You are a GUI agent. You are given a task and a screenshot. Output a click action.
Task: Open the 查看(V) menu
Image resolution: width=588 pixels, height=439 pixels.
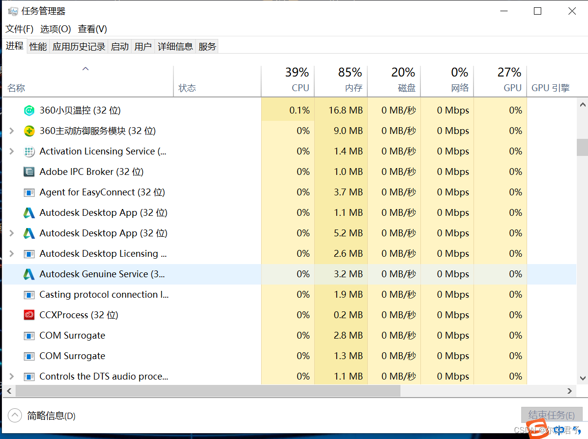93,29
